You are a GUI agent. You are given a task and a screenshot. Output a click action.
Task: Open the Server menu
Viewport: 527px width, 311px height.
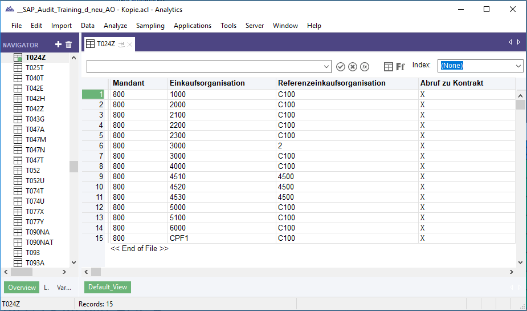[x=255, y=26]
